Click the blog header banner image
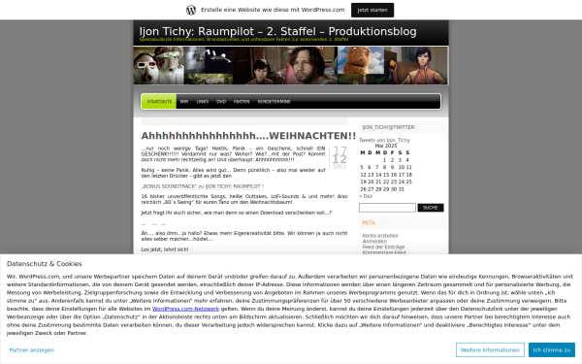 (291, 65)
